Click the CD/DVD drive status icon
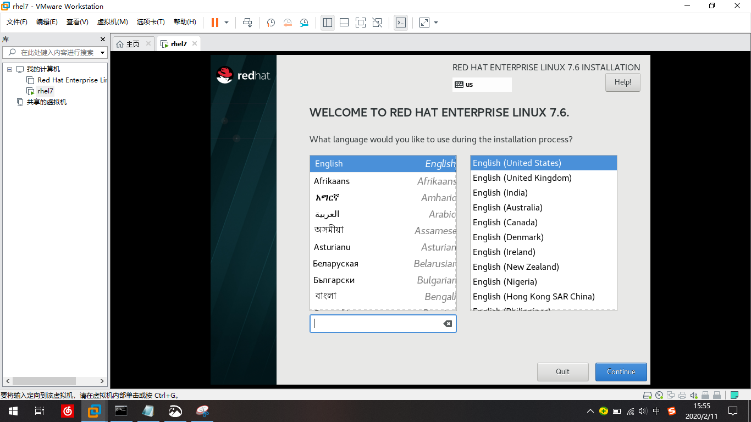This screenshot has height=422, width=751. pyautogui.click(x=659, y=395)
